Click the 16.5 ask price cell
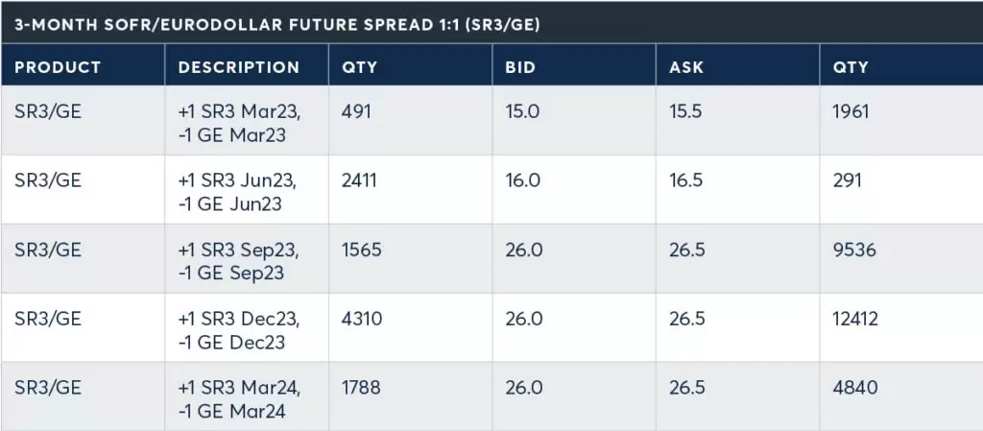This screenshot has height=431, width=983. click(685, 180)
